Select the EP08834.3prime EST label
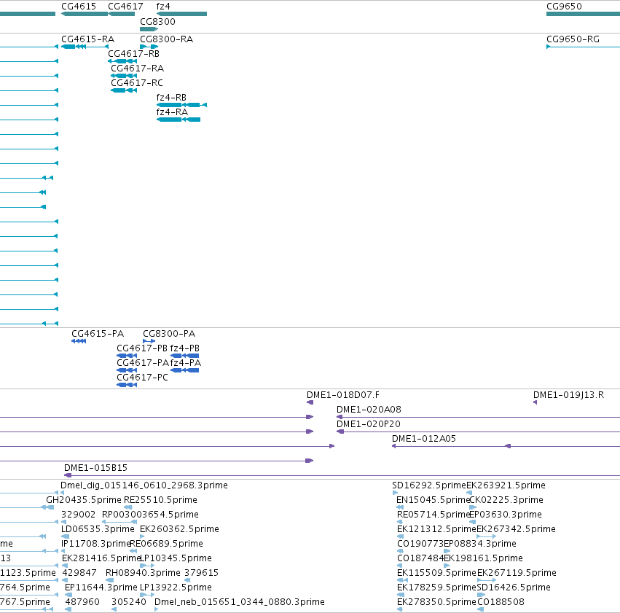Image resolution: width=620 pixels, height=613 pixels. 480,544
